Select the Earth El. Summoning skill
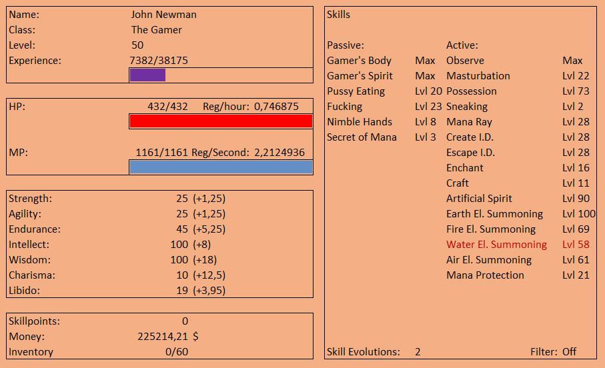The height and width of the screenshot is (368, 605). [495, 214]
